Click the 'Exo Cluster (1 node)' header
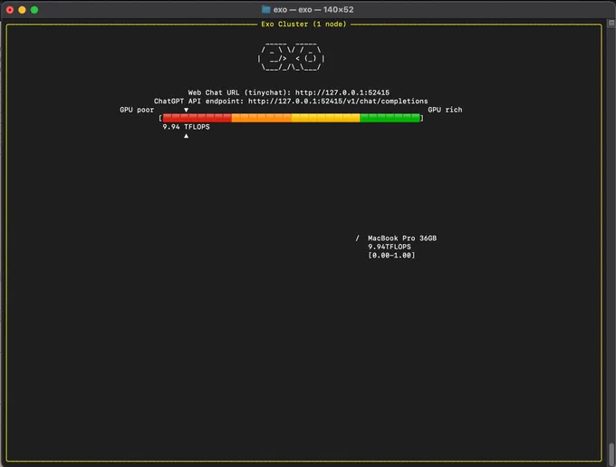 click(x=303, y=24)
